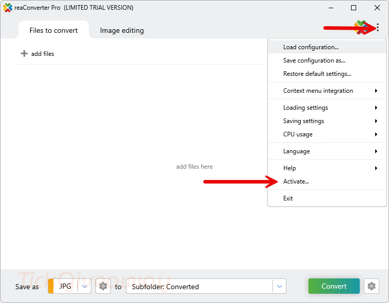Click the JPG format label
389x303 pixels.
coord(65,286)
